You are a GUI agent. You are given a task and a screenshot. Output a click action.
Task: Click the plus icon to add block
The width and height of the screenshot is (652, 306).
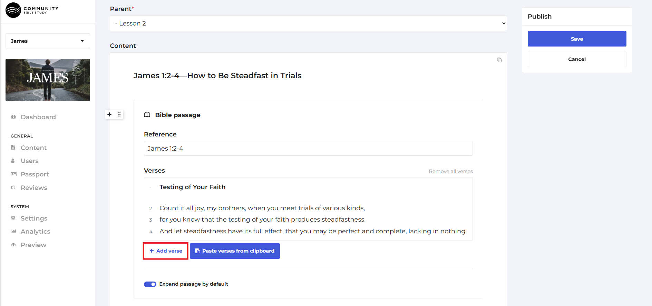[x=109, y=114]
